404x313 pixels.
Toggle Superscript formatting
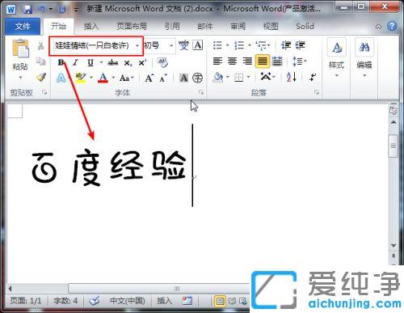point(142,63)
